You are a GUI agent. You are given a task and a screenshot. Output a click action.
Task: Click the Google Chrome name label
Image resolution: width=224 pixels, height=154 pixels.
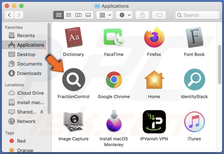tap(114, 97)
